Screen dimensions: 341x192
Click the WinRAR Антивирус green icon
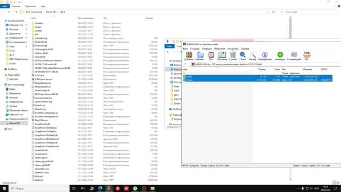tap(280, 56)
